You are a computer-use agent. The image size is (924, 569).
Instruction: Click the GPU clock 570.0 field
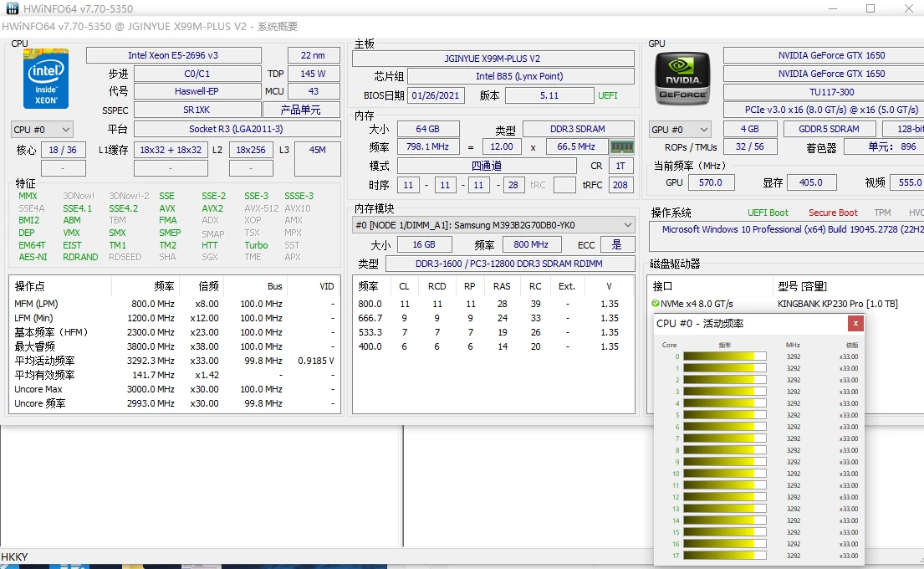712,182
